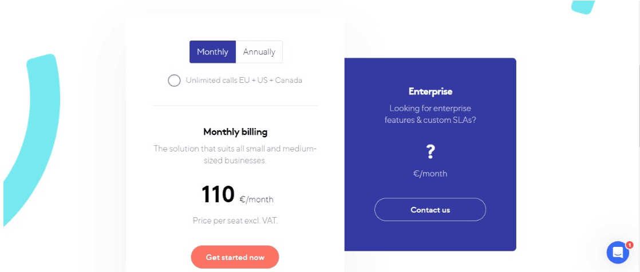Click the 110 price figure
Viewport: 640px width, 272px height.
[218, 194]
